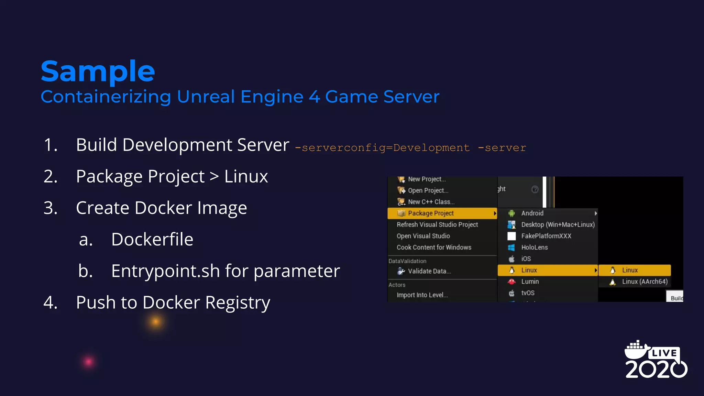Click the Package Project box icon
The image size is (704, 396).
pyautogui.click(x=401, y=213)
